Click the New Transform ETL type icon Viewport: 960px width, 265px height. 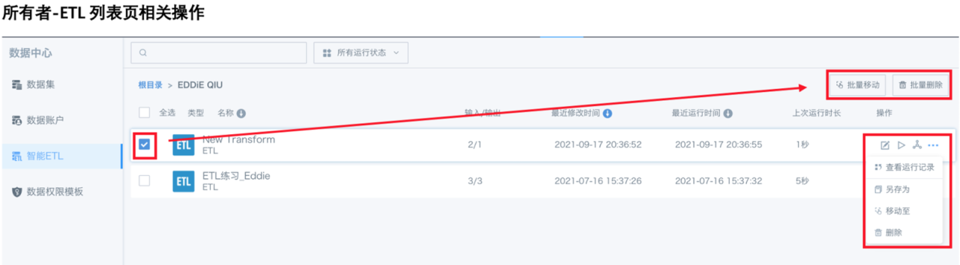pos(184,145)
